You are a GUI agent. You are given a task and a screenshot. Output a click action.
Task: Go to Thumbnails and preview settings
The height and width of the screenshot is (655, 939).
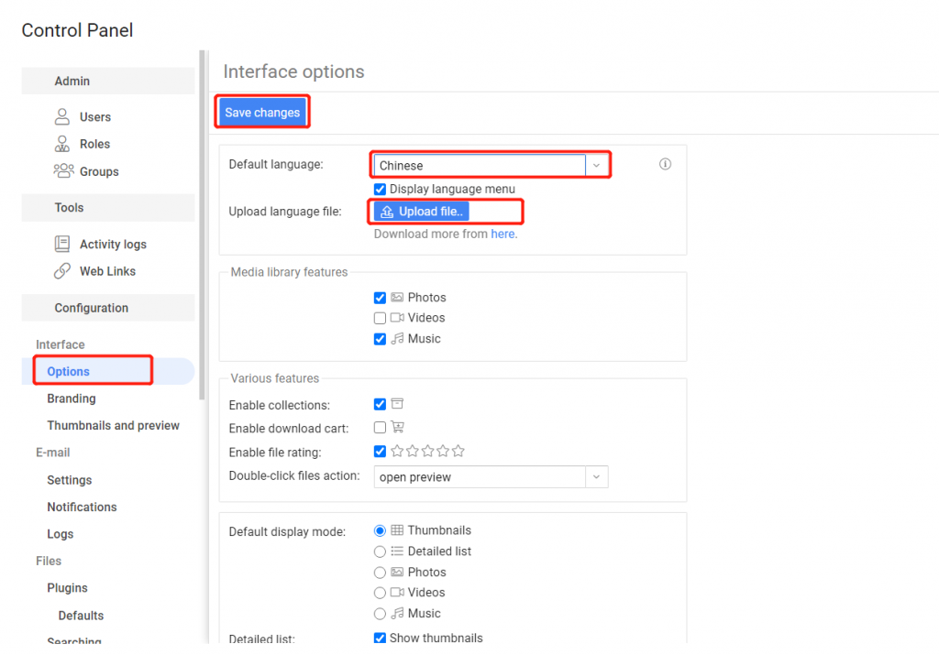tap(113, 425)
